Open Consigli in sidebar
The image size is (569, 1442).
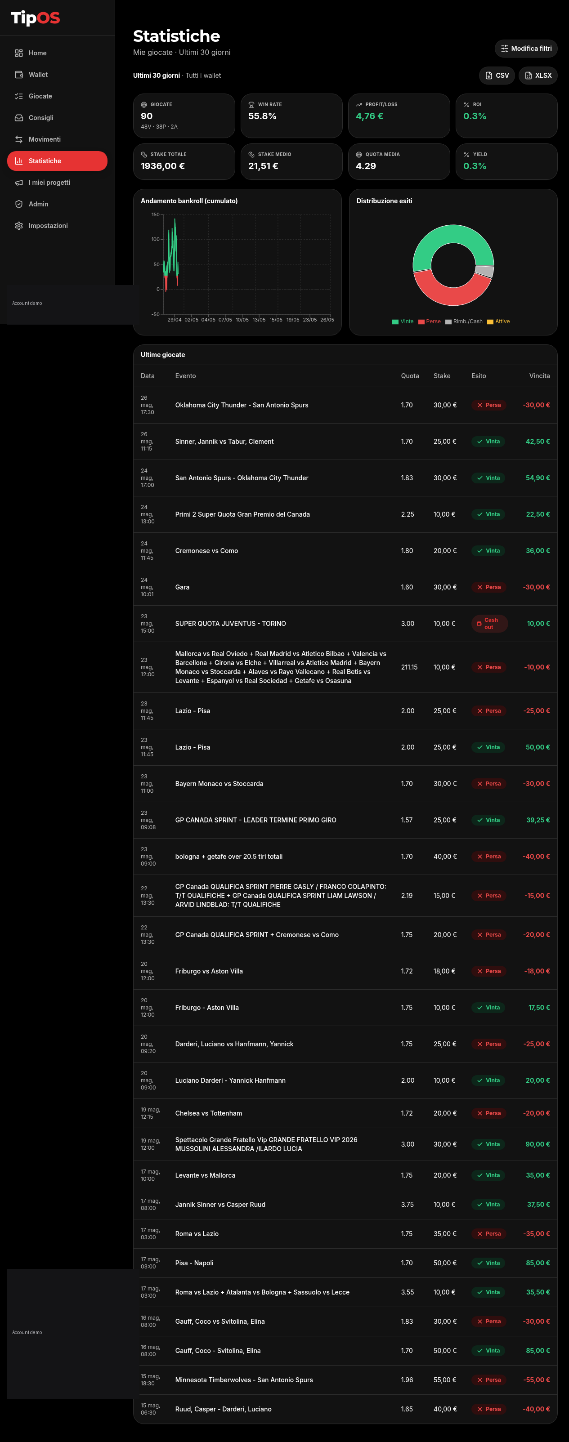57,117
